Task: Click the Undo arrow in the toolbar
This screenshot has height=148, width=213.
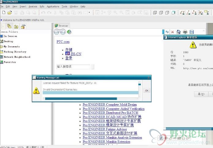Action: [43, 13]
